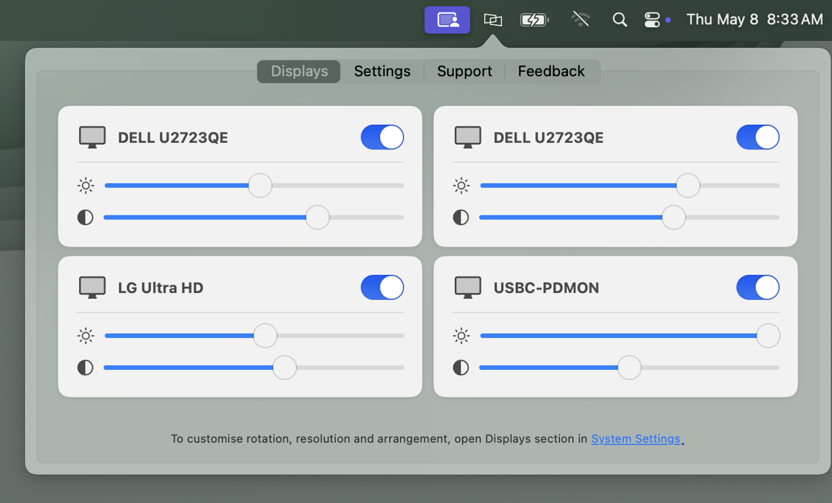Click the monitor icon beside USBC-PDMON
This screenshot has width=832, height=503.
point(468,287)
